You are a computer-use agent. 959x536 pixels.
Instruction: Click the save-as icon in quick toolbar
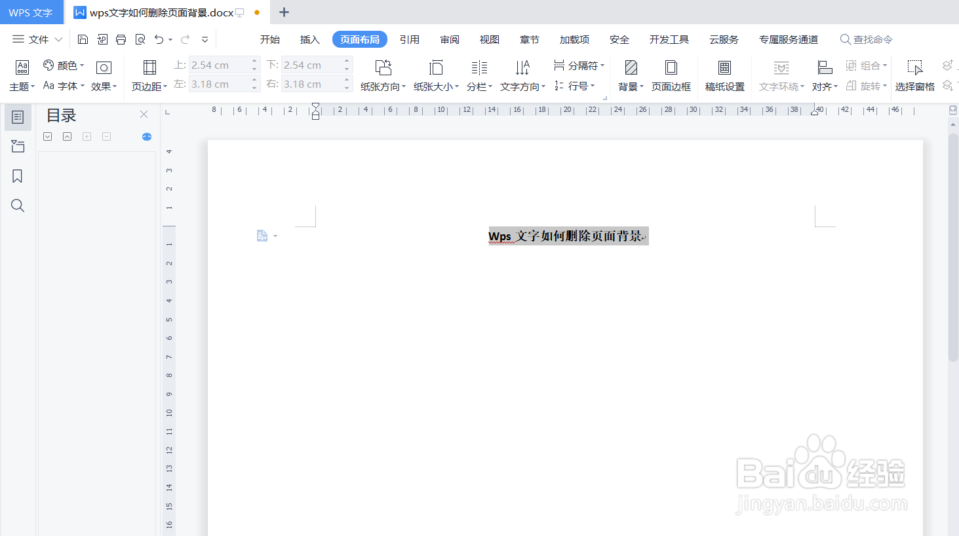pyautogui.click(x=102, y=39)
